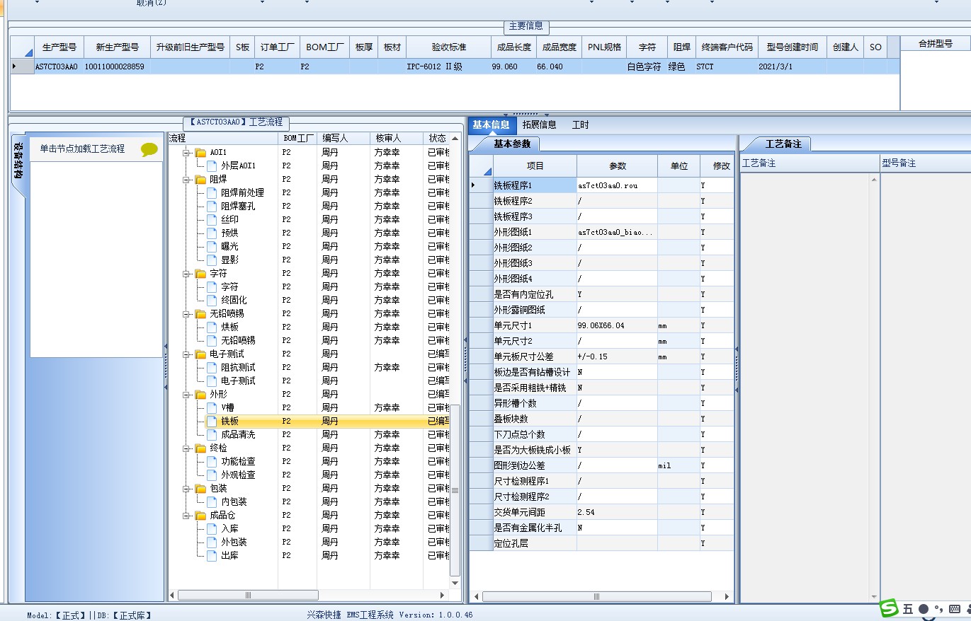The width and height of the screenshot is (971, 621).
Task: Click the 验收标准 column header
Action: coord(448,47)
